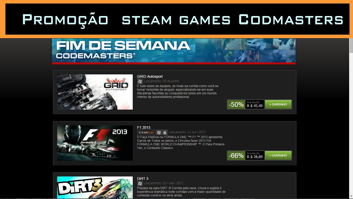Click the F1 2013 cover image

[x=95, y=143]
